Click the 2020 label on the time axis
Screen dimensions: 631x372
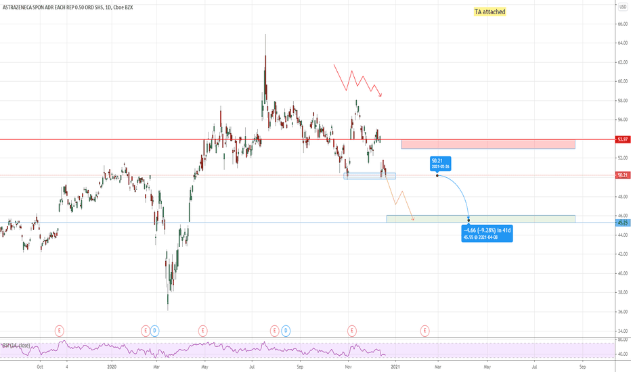tap(112, 367)
